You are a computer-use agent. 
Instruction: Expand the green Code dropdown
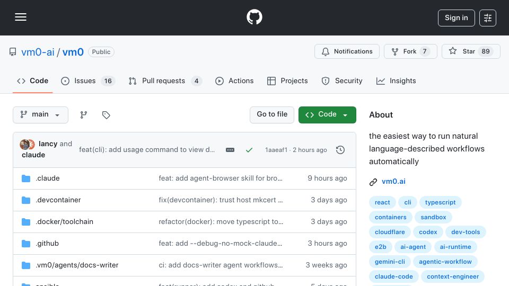327,115
